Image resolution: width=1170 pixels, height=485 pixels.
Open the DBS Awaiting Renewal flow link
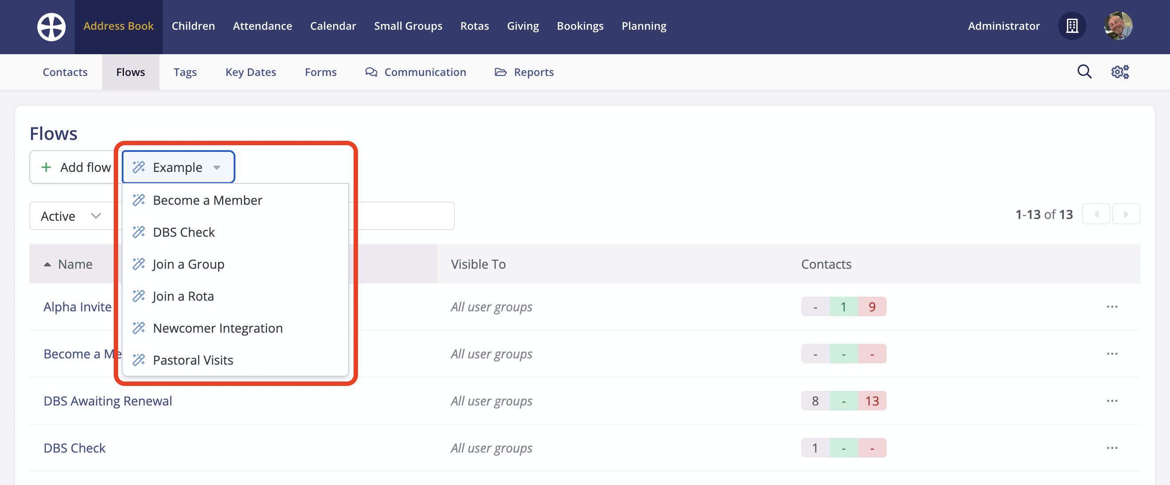[107, 401]
